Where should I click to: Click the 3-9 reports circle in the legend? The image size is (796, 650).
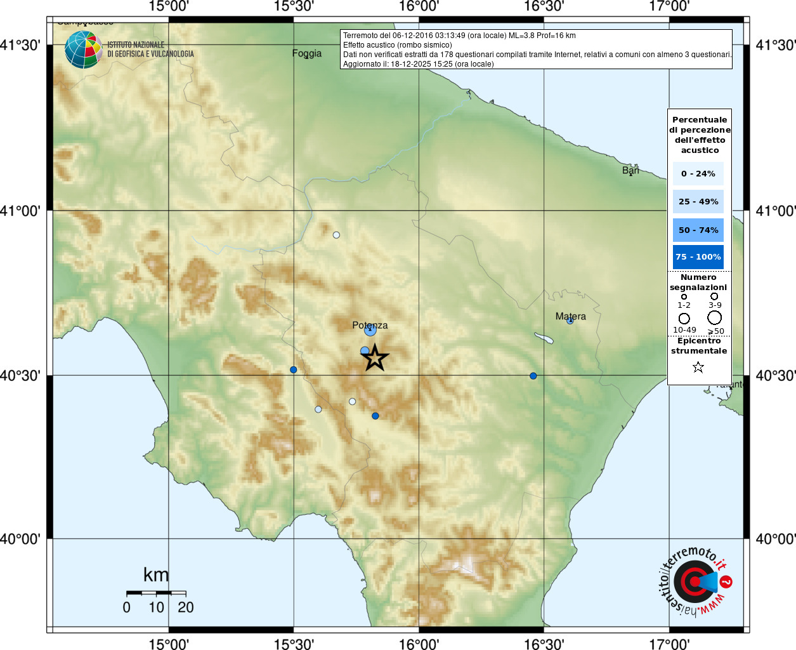714,296
